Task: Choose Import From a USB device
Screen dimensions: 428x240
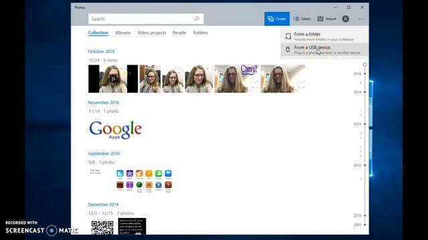Action: pyautogui.click(x=324, y=50)
